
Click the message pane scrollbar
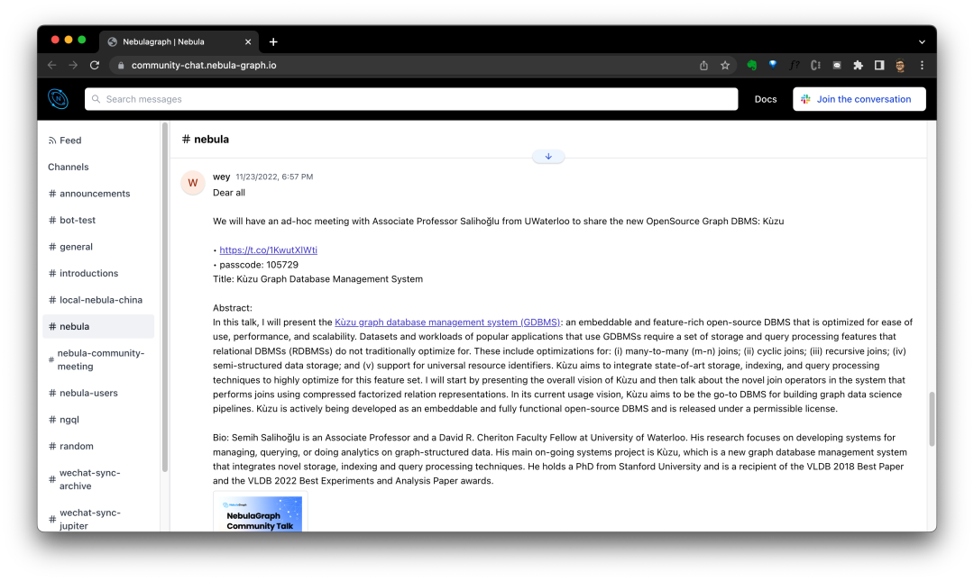pos(932,419)
